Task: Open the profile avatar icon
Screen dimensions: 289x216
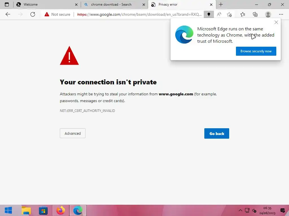Action: [268, 14]
